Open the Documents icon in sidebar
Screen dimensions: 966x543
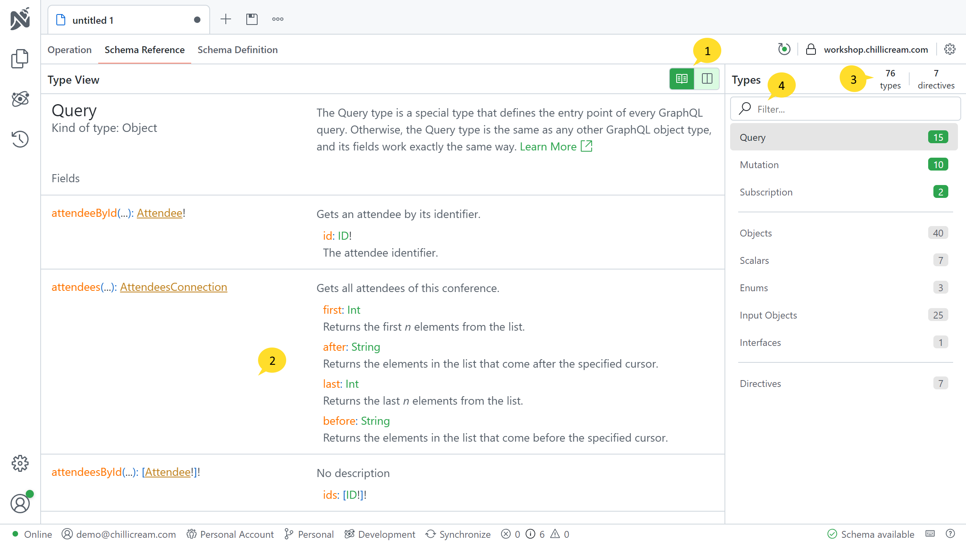[20, 59]
